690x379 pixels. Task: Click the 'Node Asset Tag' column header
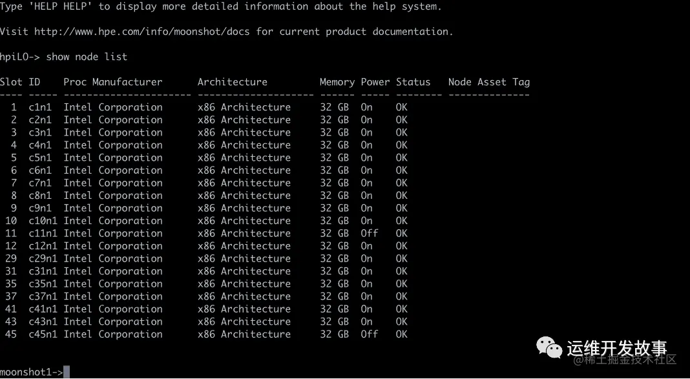point(489,82)
